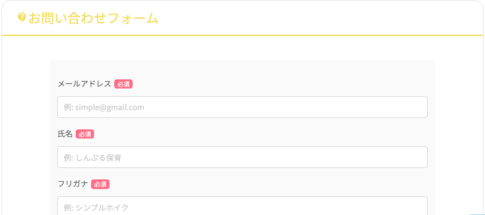Click the yellow divider line under the heading
Image resolution: width=485 pixels, height=215 pixels.
[x=242, y=35]
